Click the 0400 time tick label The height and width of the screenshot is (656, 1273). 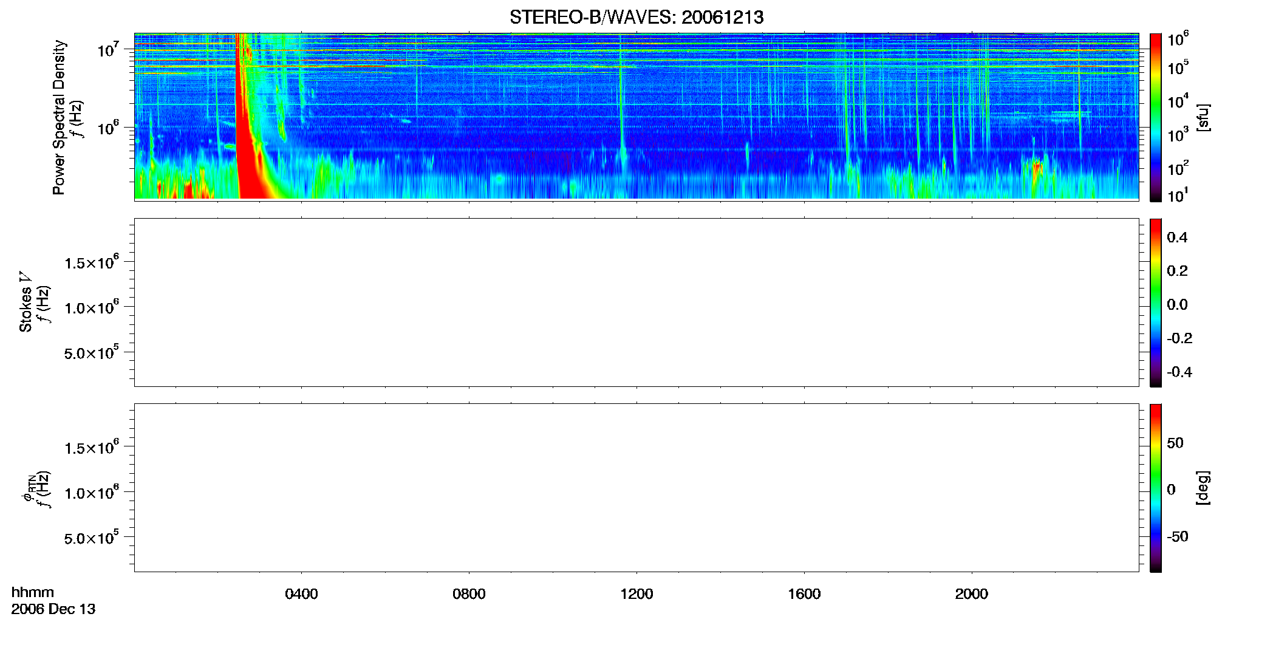[x=301, y=594]
